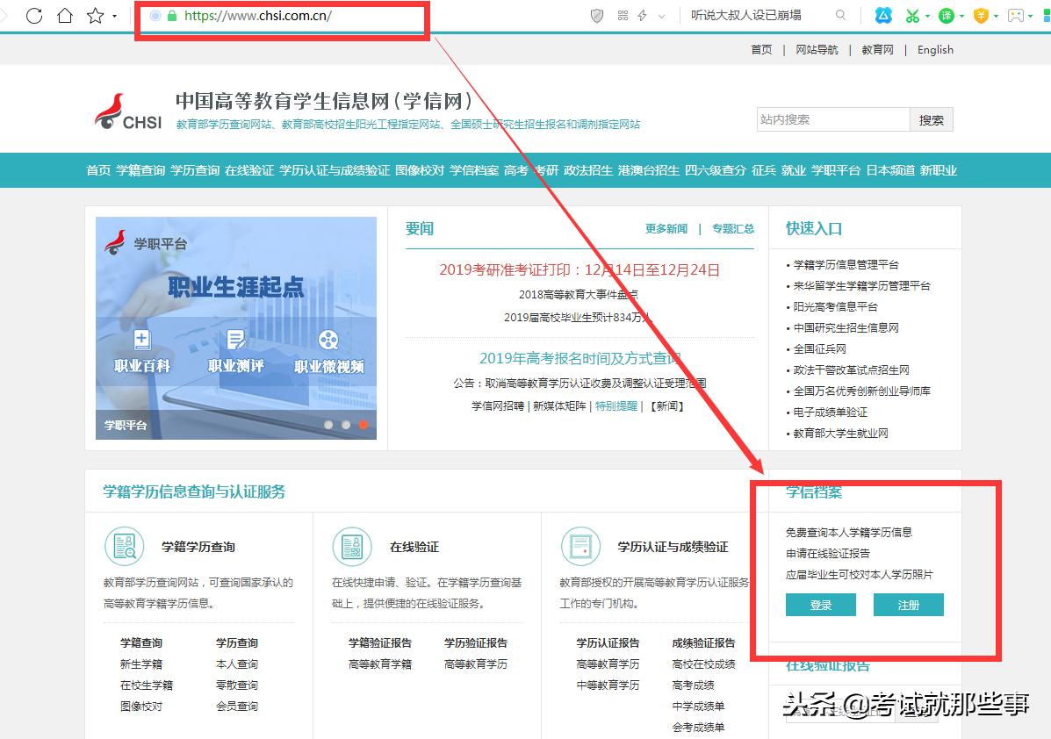Open the translate extension icon
The height and width of the screenshot is (739, 1051).
pos(948,16)
